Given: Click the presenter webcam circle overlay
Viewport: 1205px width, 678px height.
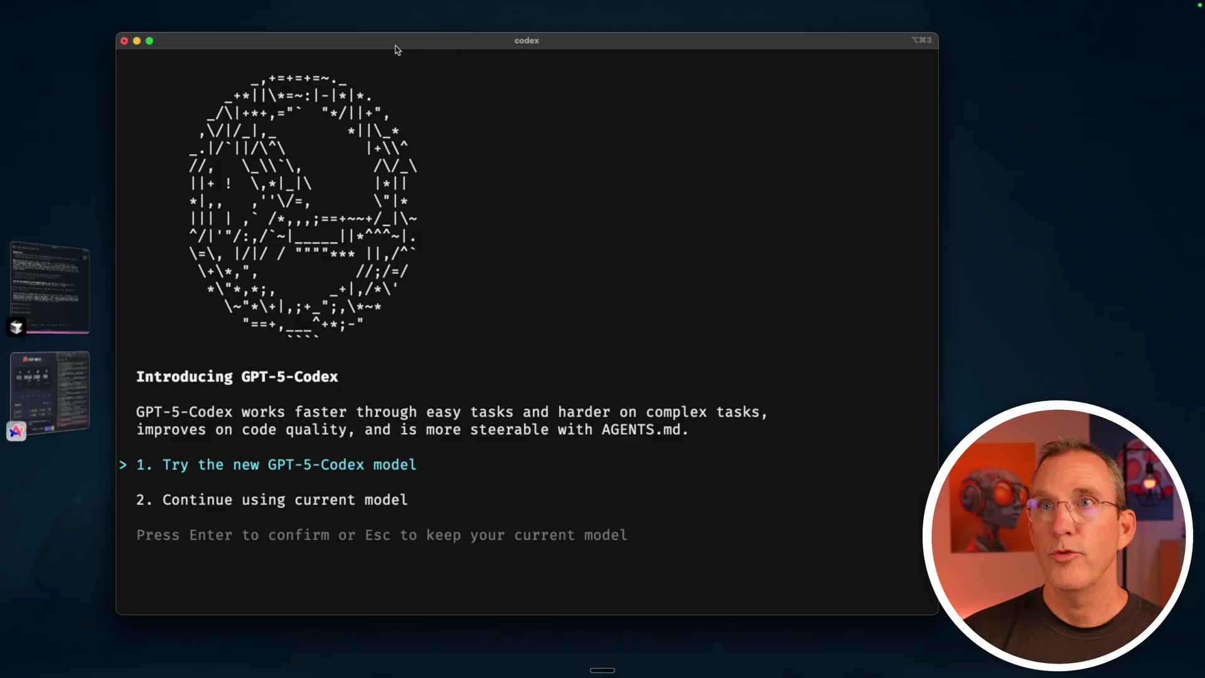Looking at the screenshot, I should (x=1058, y=535).
